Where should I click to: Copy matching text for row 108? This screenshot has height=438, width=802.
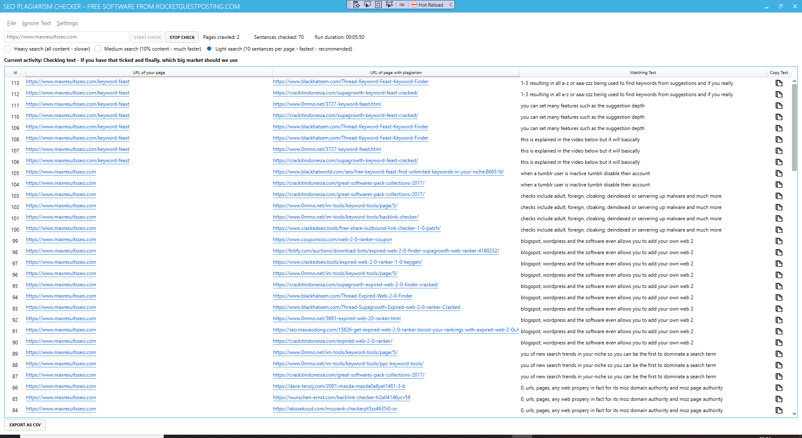tap(779, 140)
